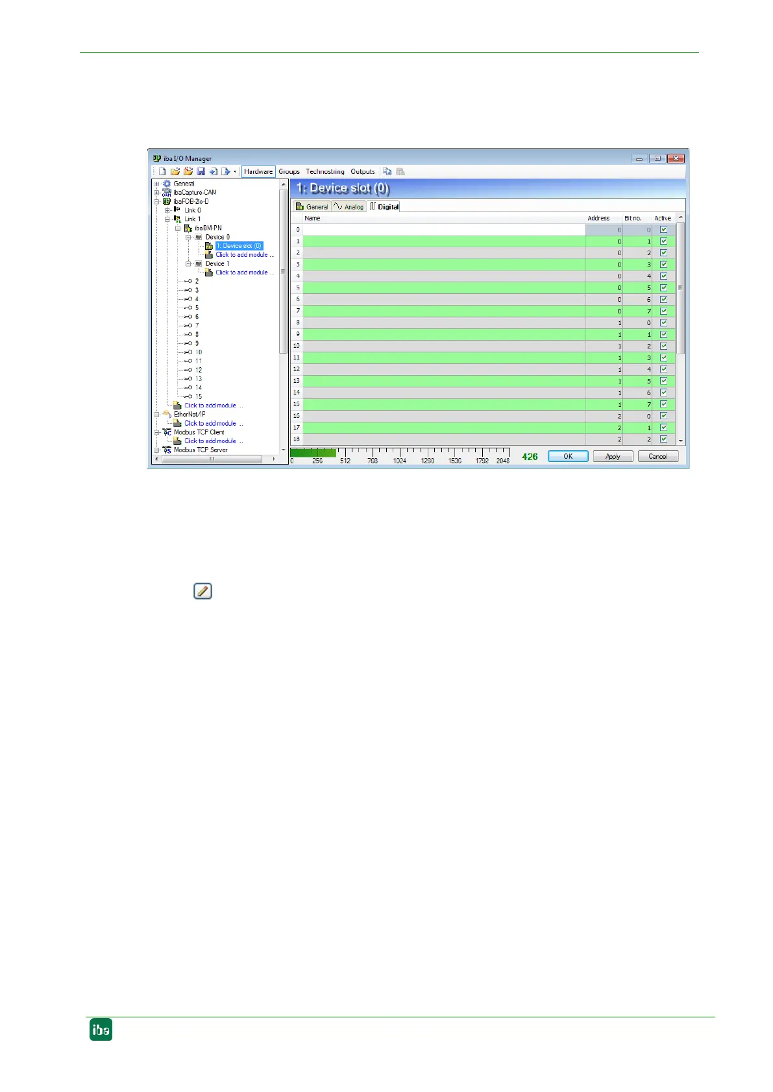773x1092 pixels.
Task: Uncheck Active checkbox in row 1
Action: coord(663,241)
